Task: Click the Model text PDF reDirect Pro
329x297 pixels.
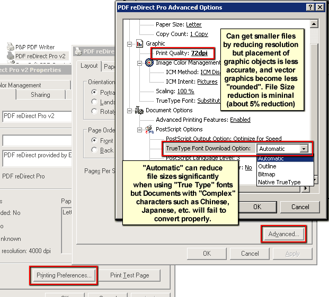Action: [x=23, y=176]
